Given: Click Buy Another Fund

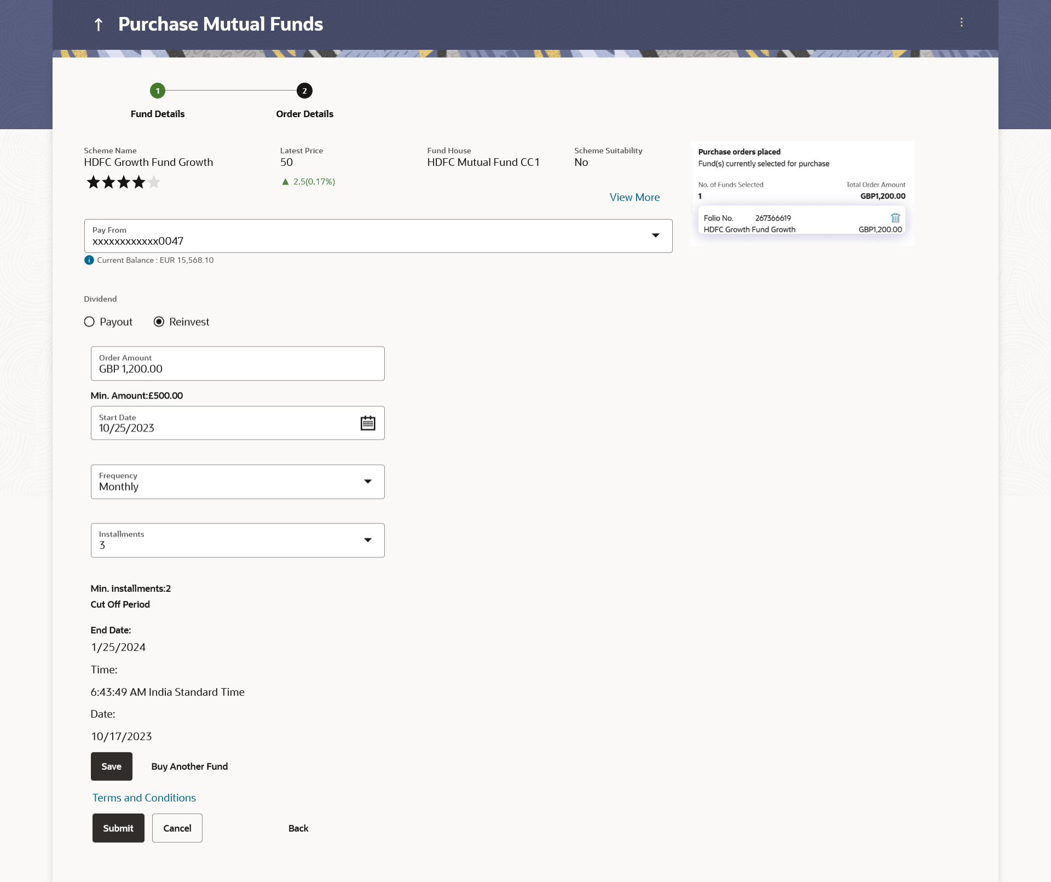Looking at the screenshot, I should [x=189, y=766].
